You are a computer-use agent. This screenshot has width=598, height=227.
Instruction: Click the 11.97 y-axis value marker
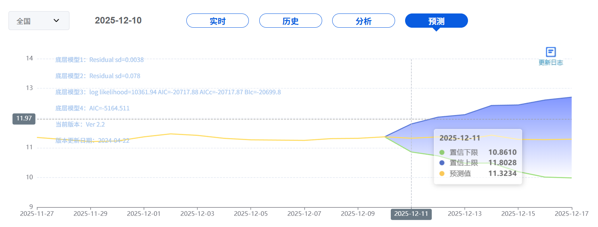point(24,119)
